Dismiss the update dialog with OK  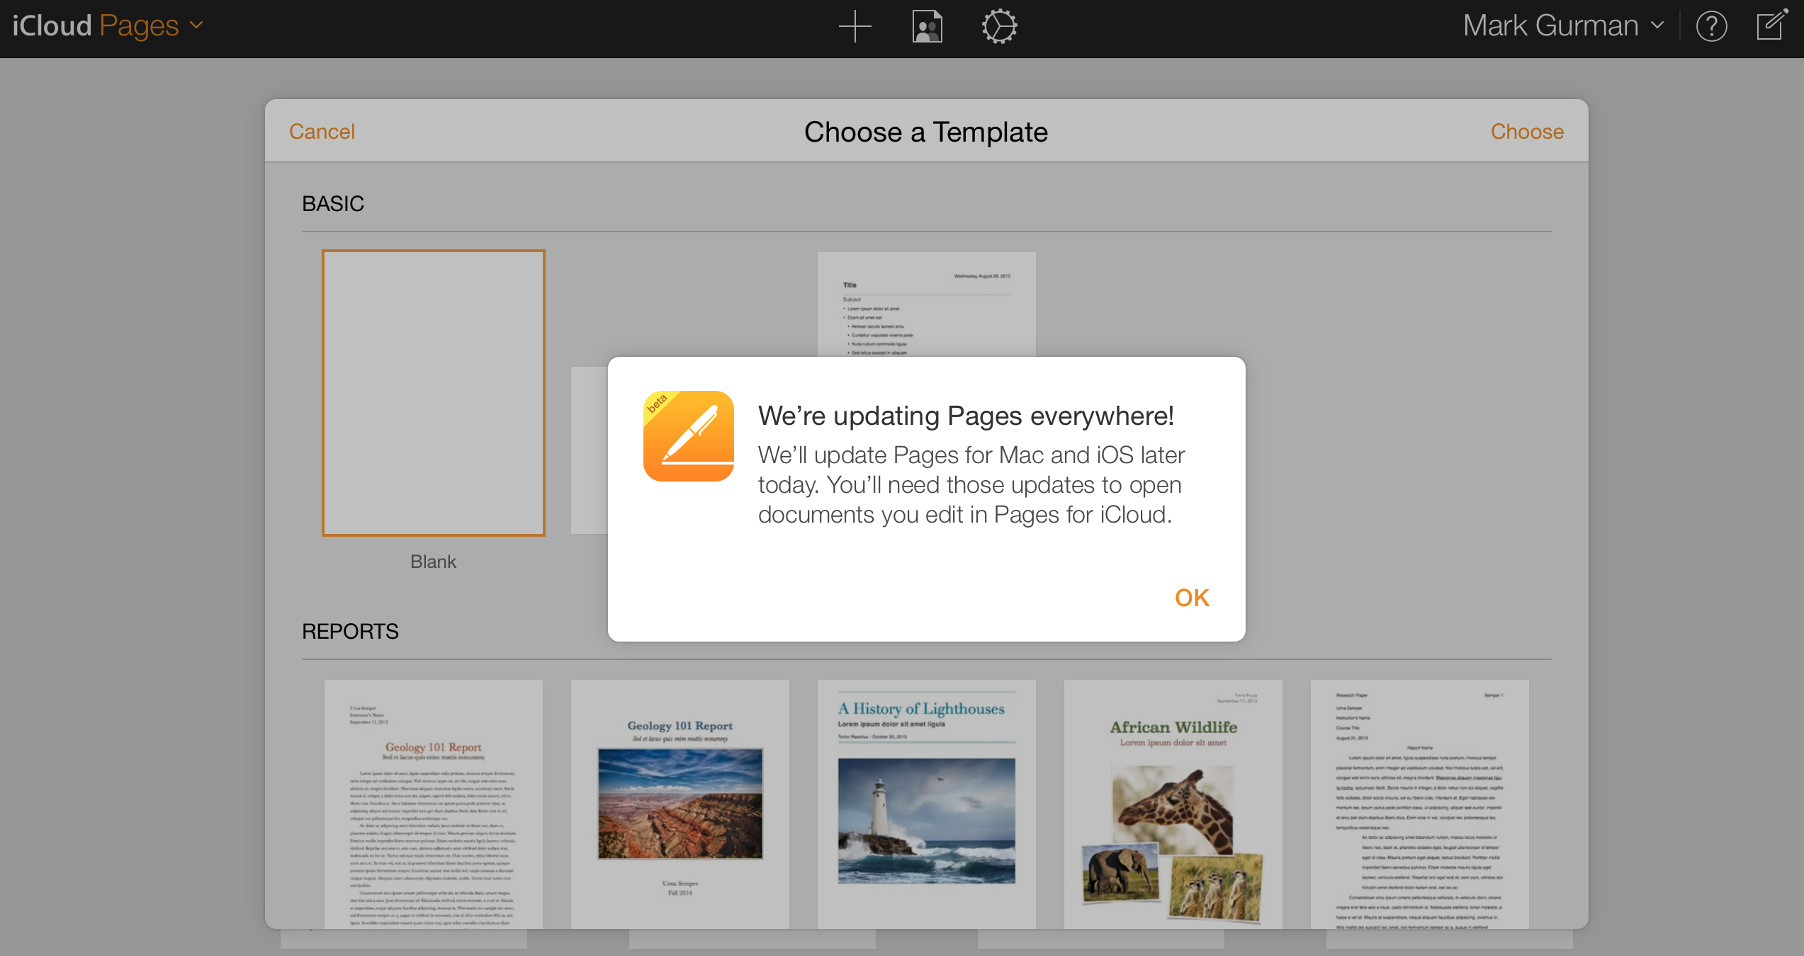[x=1192, y=598]
